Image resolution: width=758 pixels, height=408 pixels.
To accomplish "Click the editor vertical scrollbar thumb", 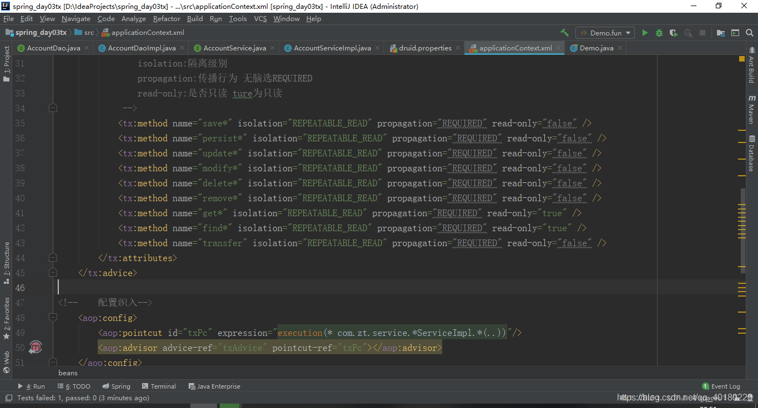I will 742,229.
